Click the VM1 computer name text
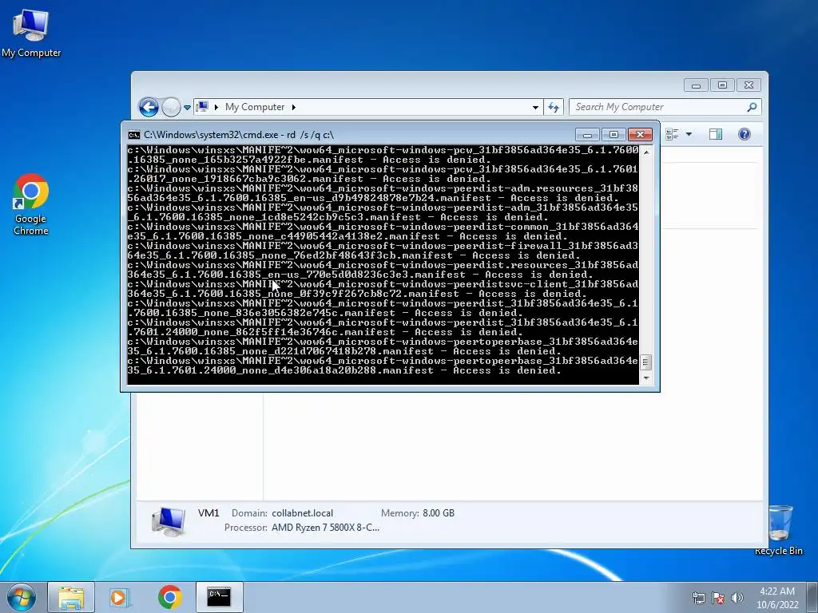 (x=208, y=513)
